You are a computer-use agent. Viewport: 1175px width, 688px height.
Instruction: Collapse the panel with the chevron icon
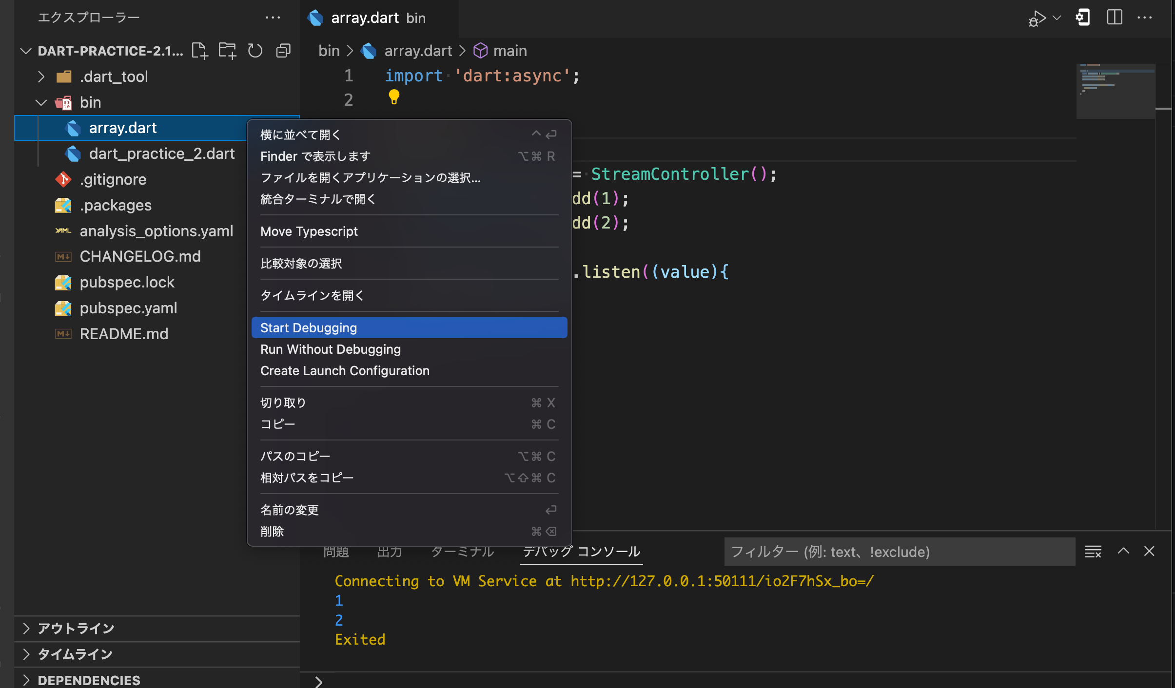(x=1124, y=551)
